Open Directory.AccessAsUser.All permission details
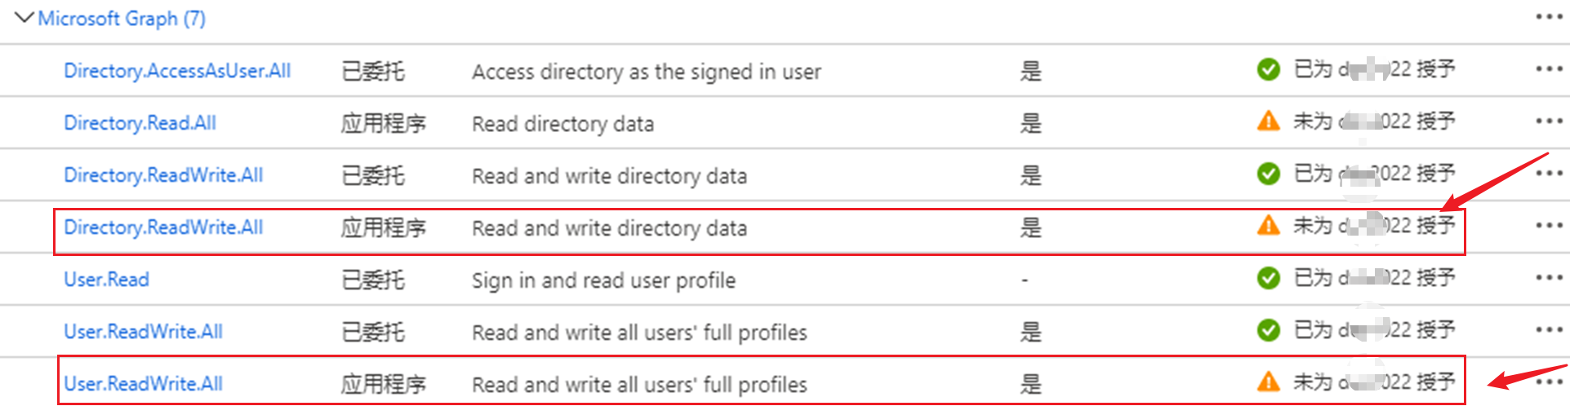This screenshot has height=406, width=1570. point(177,71)
